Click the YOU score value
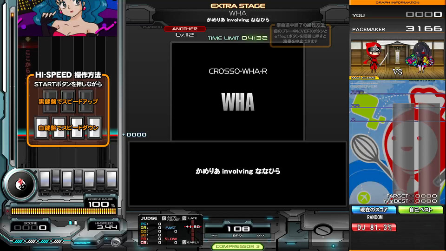Image resolution: width=446 pixels, height=251 pixels. click(x=424, y=14)
